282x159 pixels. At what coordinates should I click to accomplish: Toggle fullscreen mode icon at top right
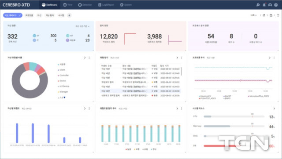[278, 15]
